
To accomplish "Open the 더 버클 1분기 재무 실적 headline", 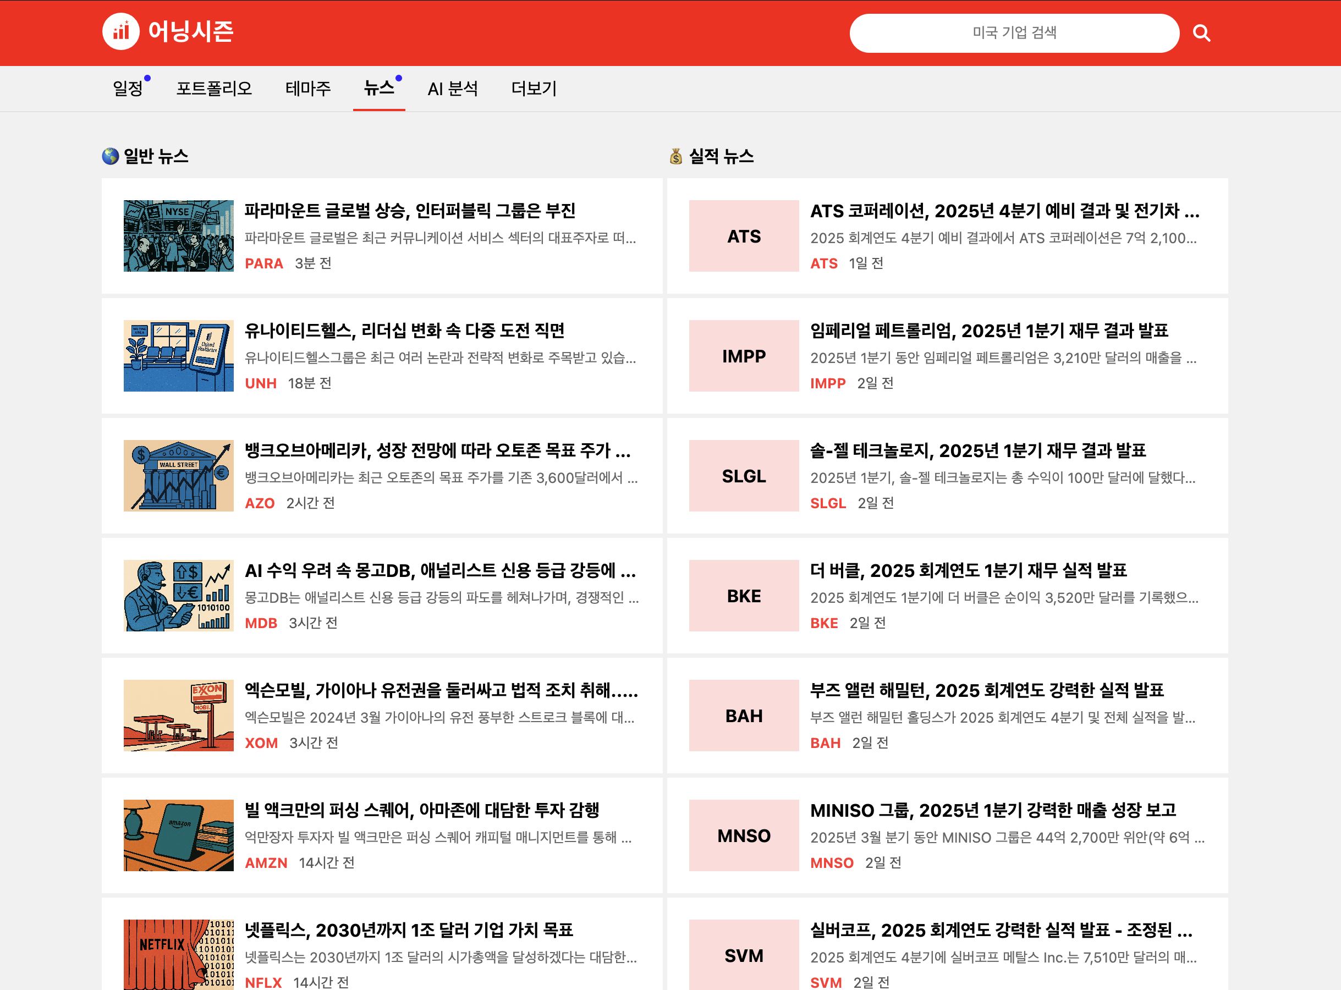I will pyautogui.click(x=968, y=570).
